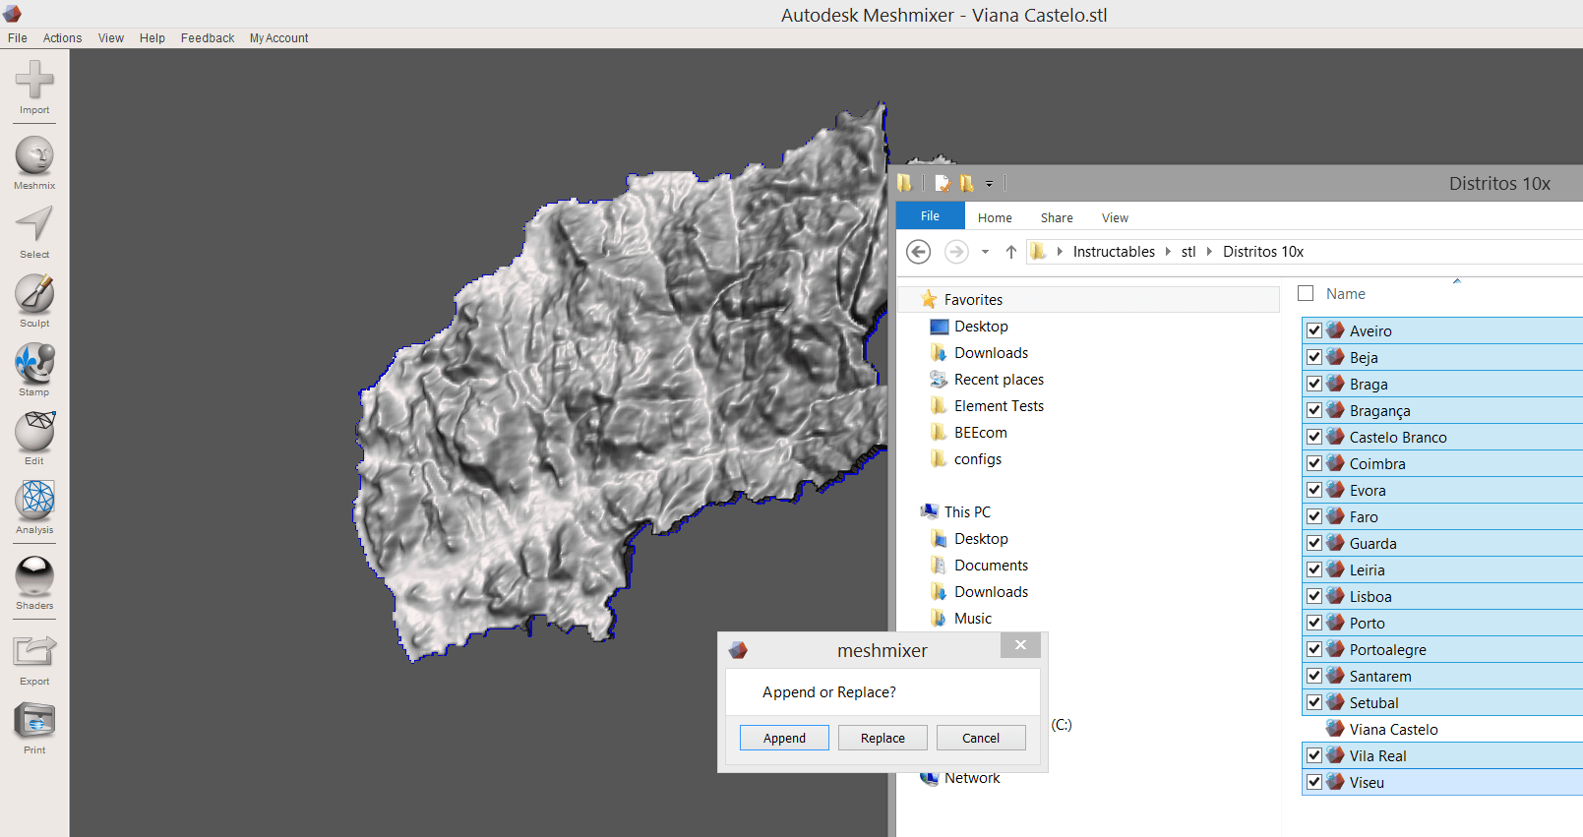Uncheck the Bragança file checkbox
This screenshot has width=1583, height=837.
point(1314,410)
